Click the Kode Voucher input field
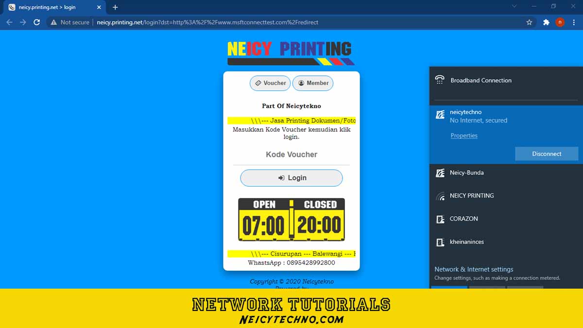 click(x=291, y=155)
